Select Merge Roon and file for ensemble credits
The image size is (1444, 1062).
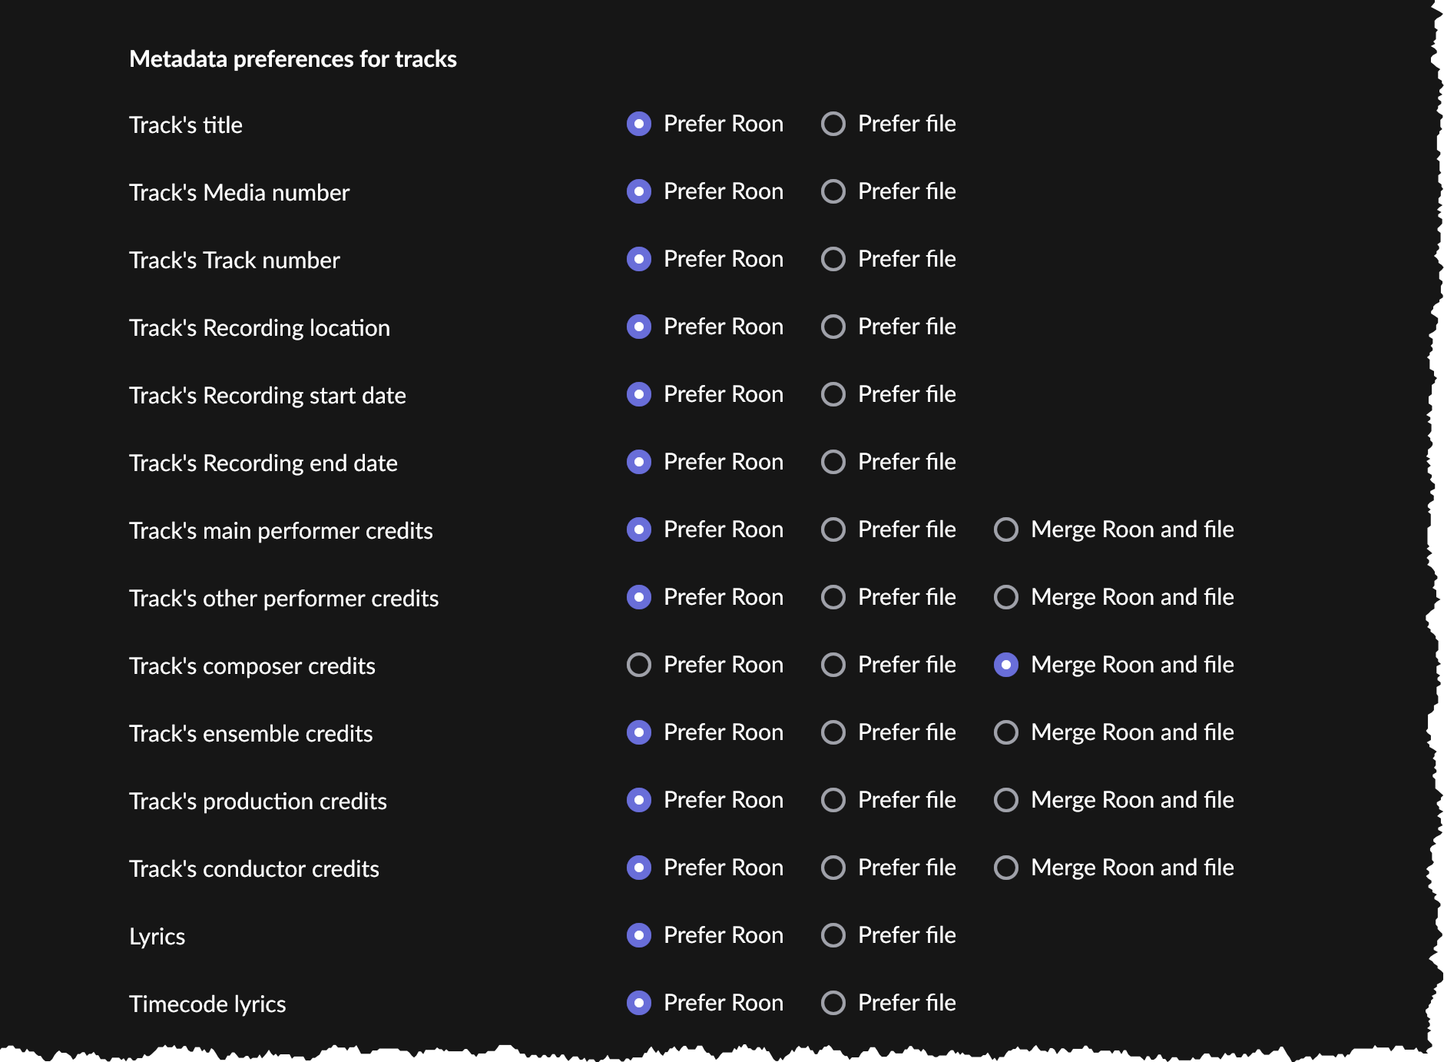1006,732
